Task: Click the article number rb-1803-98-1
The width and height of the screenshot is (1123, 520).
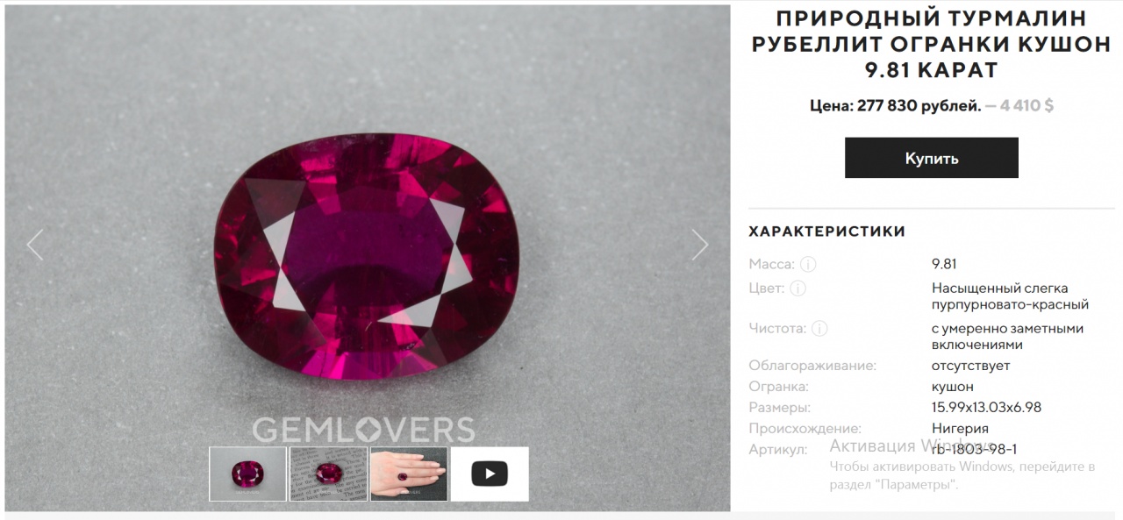Action: click(974, 450)
